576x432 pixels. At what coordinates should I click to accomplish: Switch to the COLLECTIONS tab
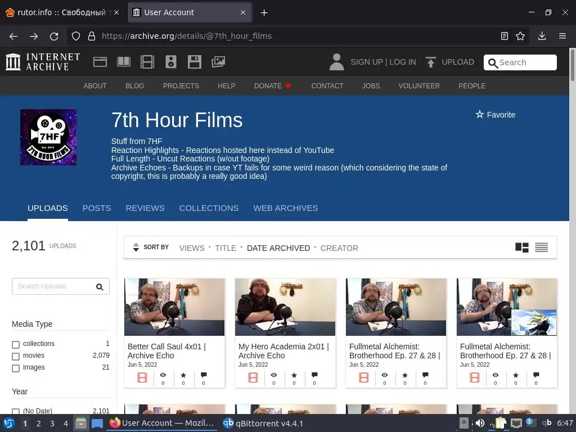click(209, 208)
